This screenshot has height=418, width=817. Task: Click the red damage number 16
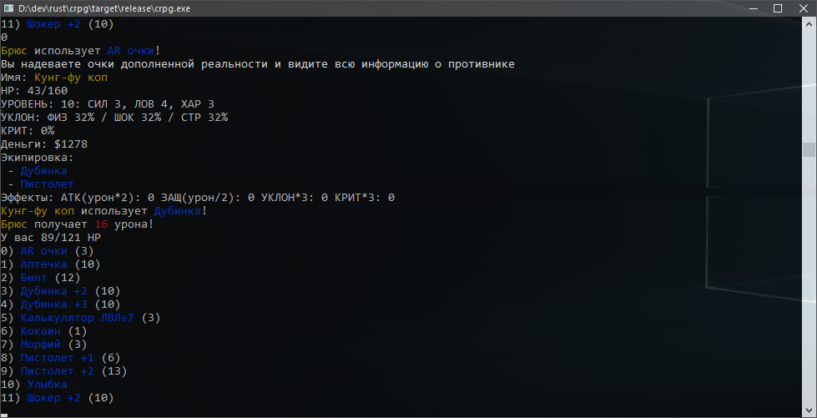[101, 224]
